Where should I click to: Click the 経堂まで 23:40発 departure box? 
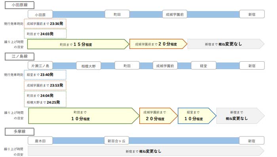45,75
